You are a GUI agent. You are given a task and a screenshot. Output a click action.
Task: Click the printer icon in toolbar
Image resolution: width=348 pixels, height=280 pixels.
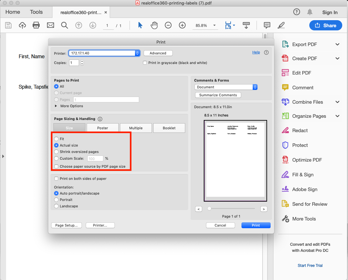pos(36,25)
